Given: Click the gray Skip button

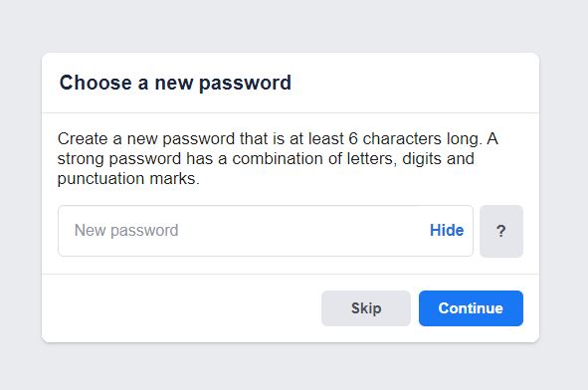Looking at the screenshot, I should point(366,308).
